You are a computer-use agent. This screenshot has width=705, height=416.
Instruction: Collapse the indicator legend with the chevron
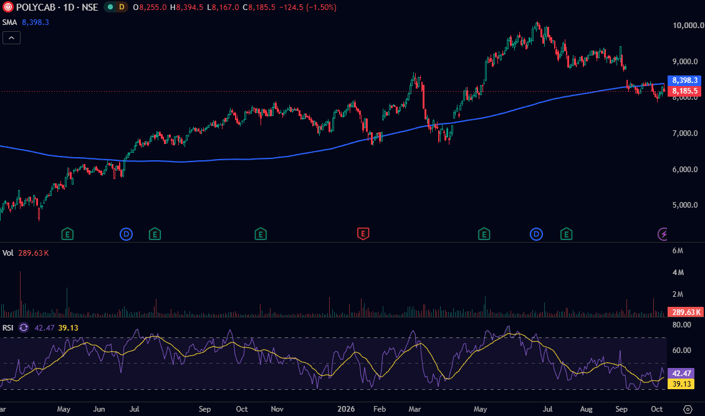12,38
